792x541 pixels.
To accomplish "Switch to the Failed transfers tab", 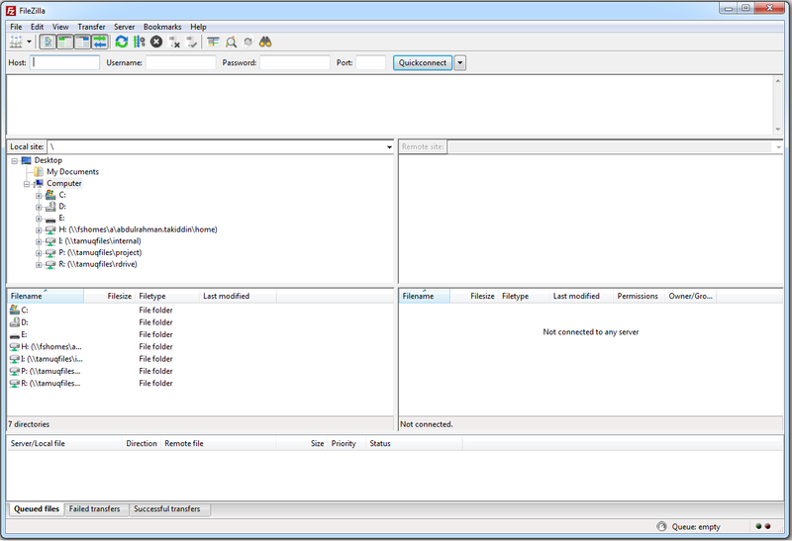I will (x=95, y=509).
